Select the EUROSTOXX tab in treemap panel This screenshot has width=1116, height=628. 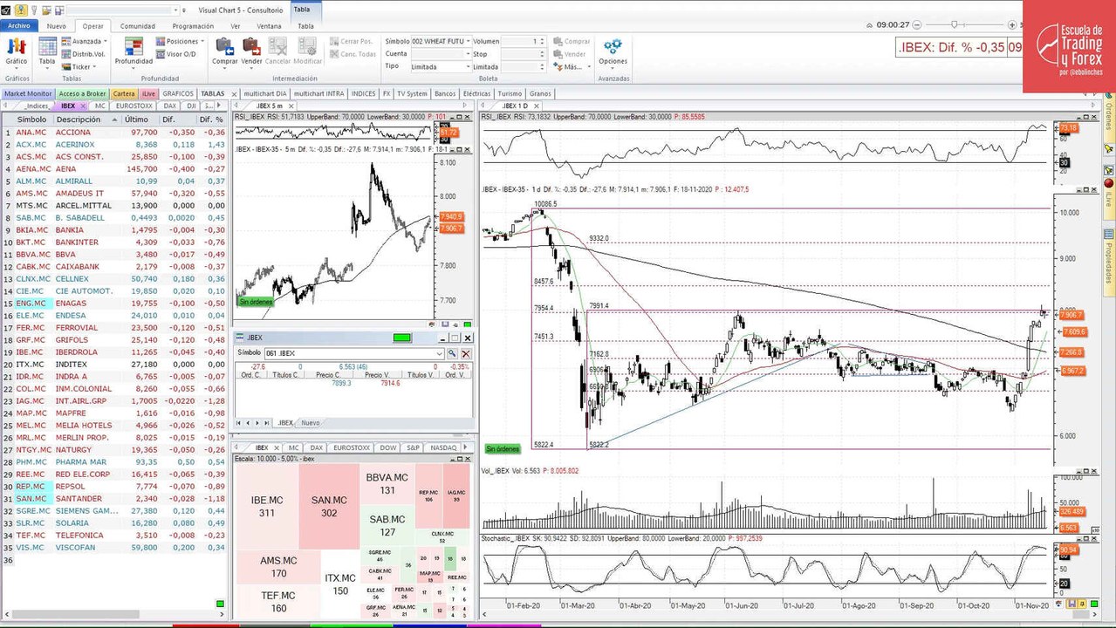[351, 447]
